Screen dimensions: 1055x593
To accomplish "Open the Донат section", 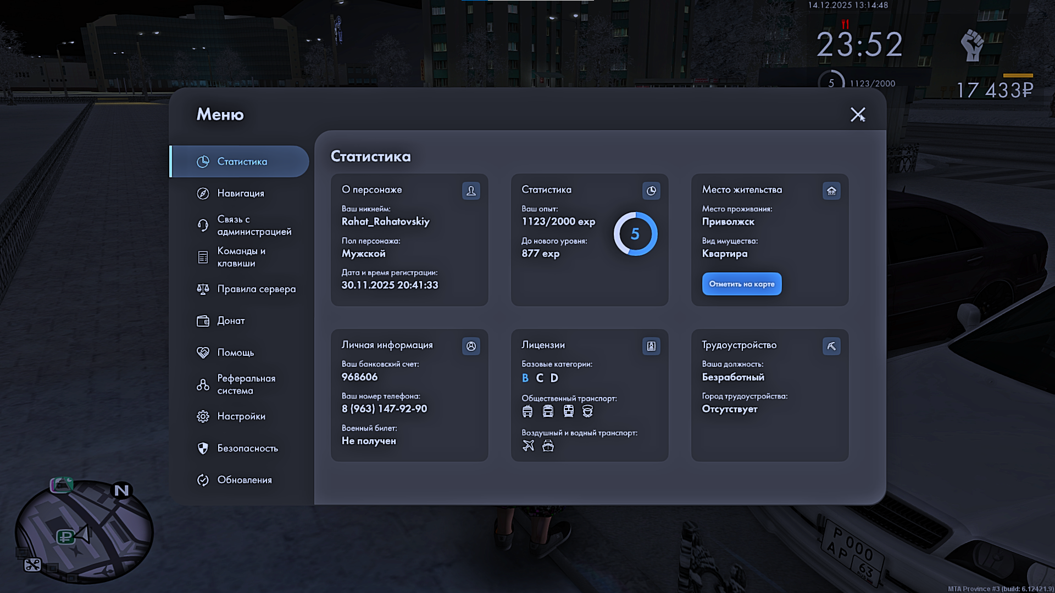I will pyautogui.click(x=230, y=321).
